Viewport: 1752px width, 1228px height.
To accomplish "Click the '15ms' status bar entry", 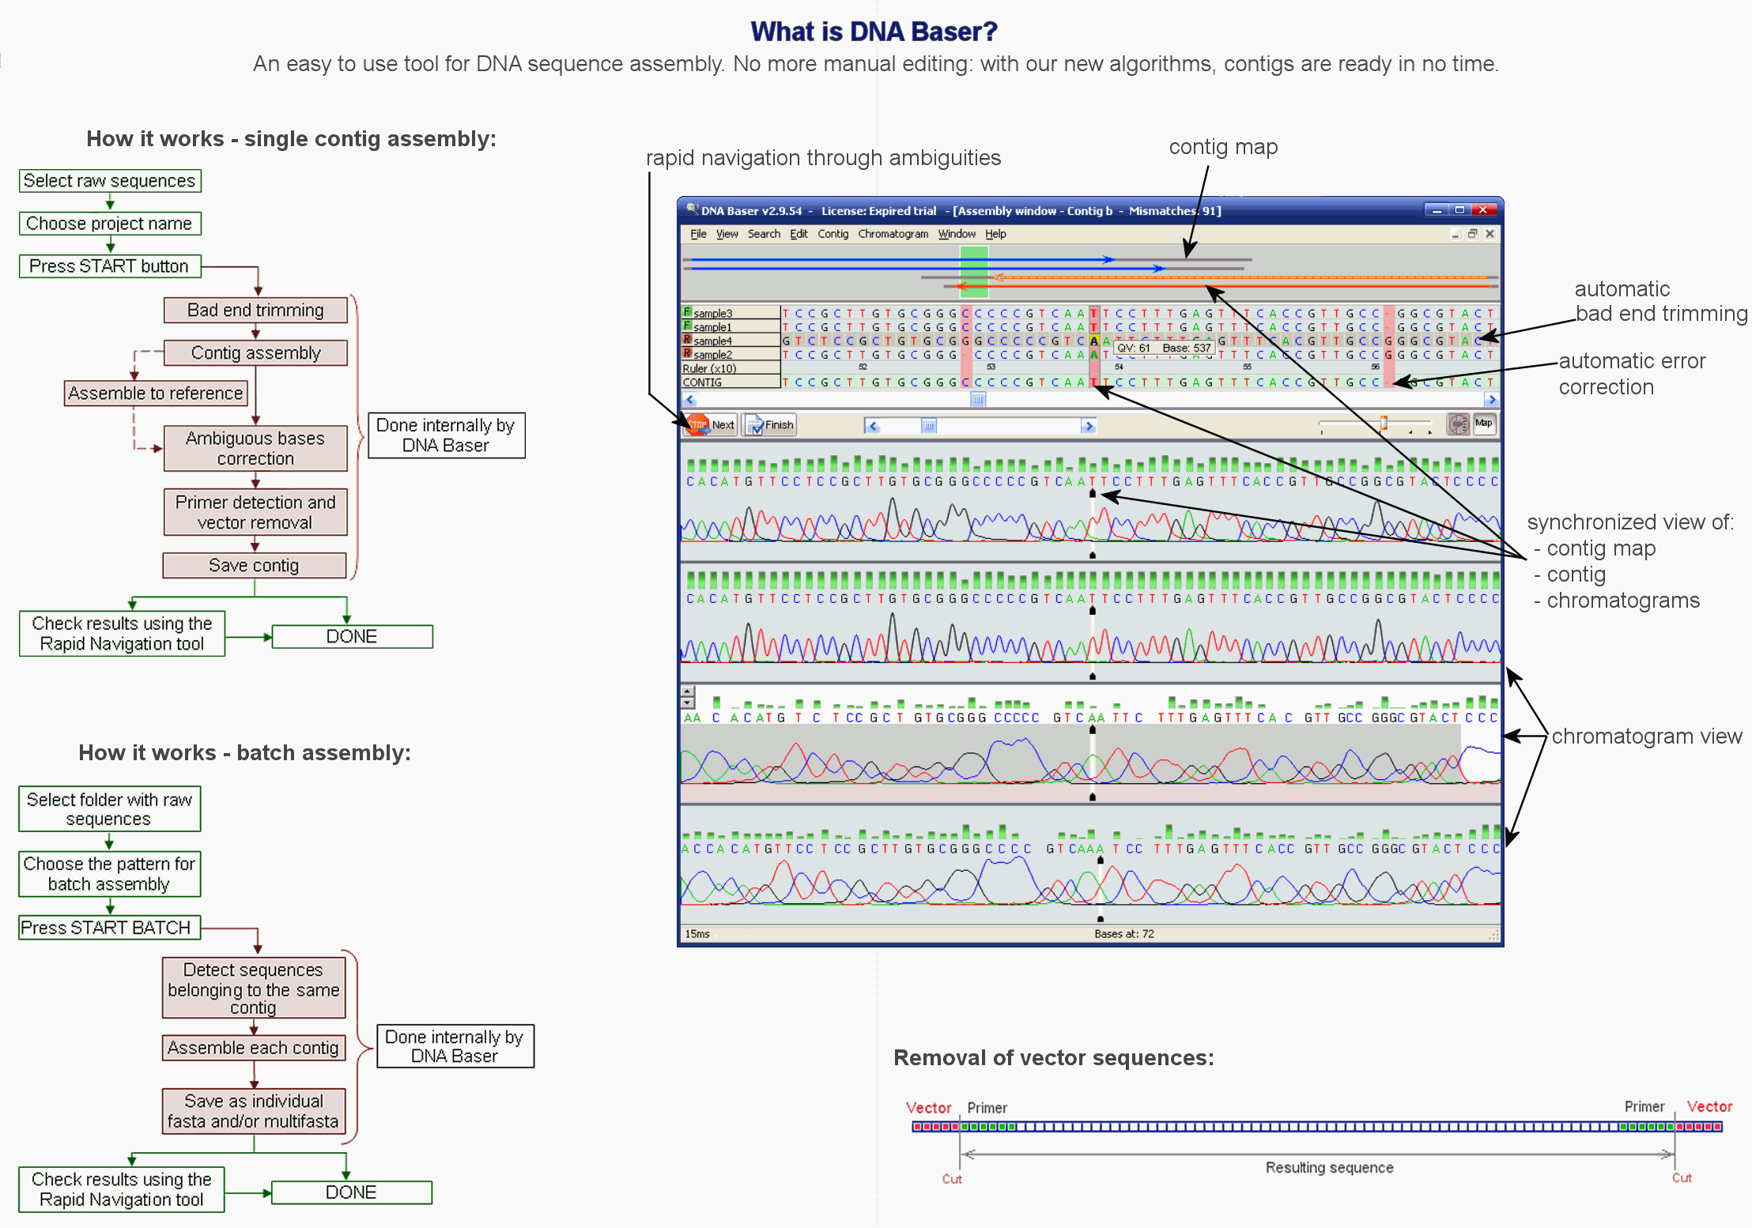I will pos(697,934).
